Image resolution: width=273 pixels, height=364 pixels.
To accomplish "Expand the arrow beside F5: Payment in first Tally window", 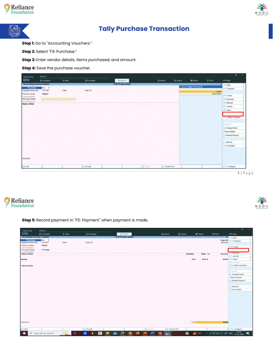I will click(x=244, y=100).
